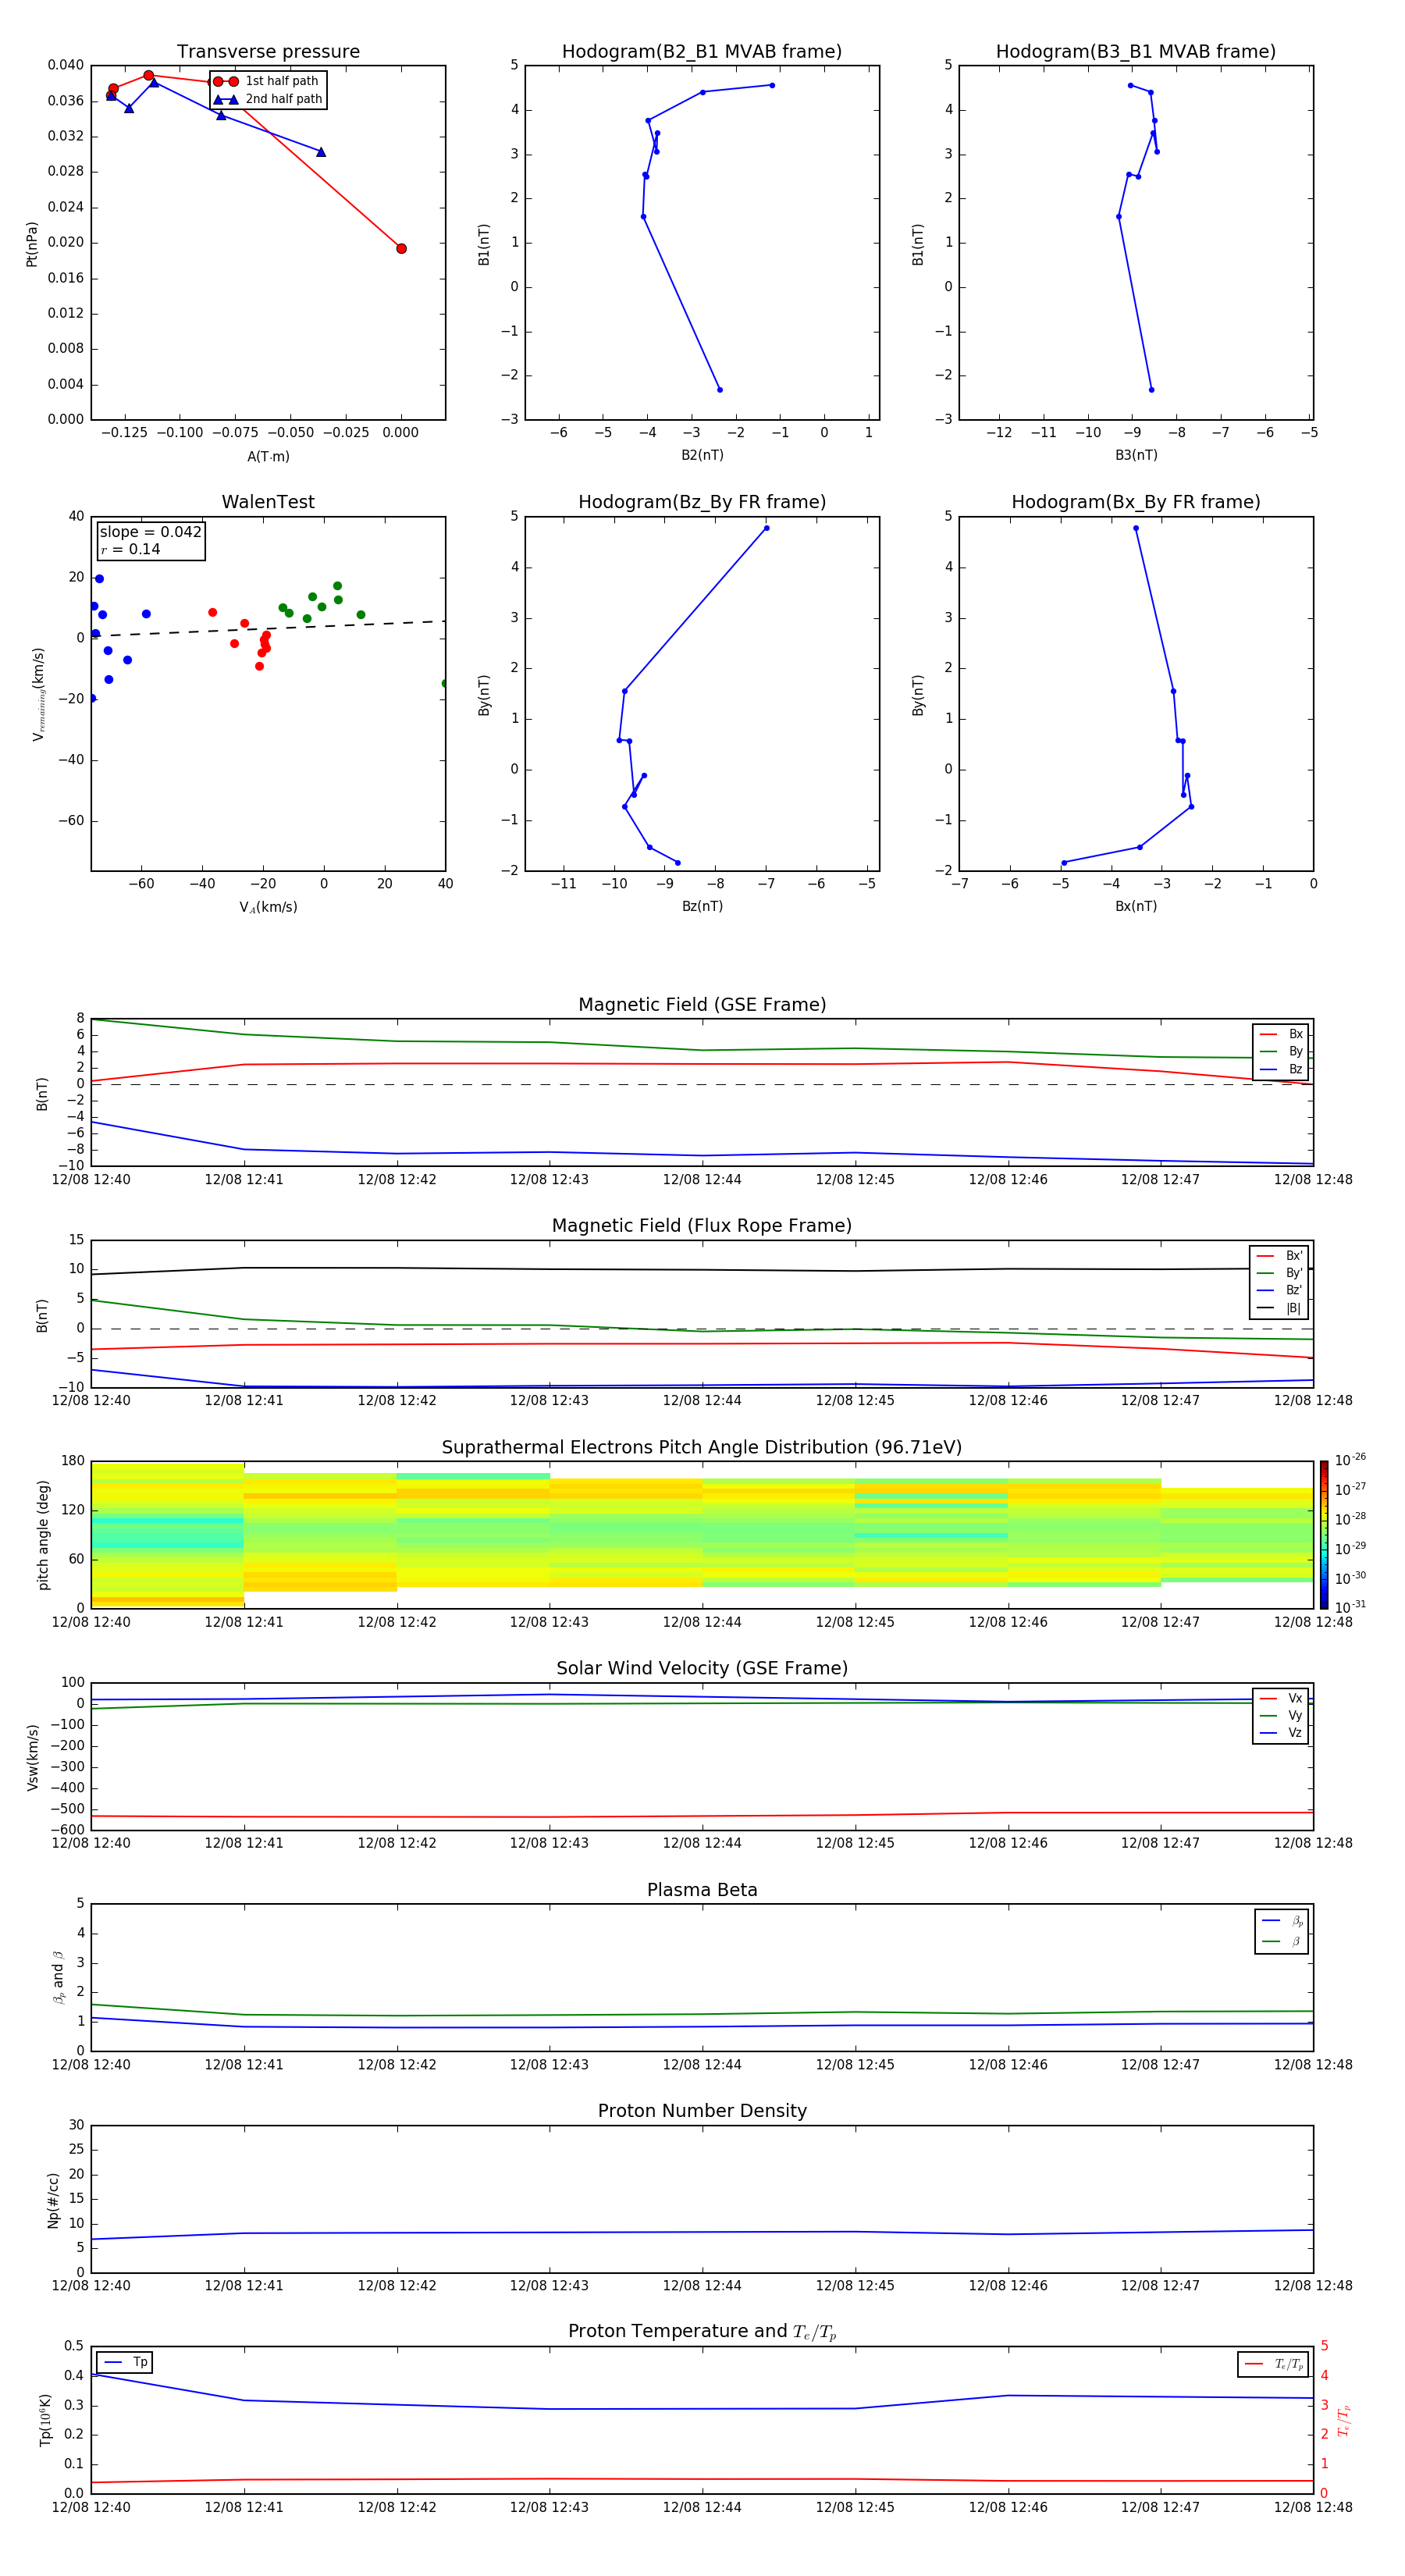Click the "VA(km/s)" x-axis label
This screenshot has height=2576, width=1405.
pos(268,908)
